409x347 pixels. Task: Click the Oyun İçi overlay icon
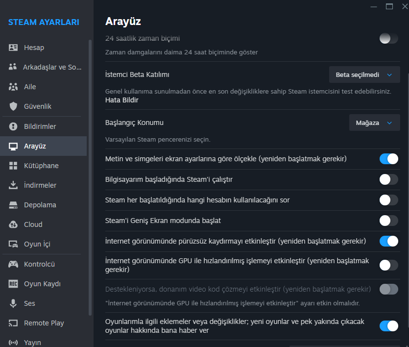pyautogui.click(x=13, y=244)
